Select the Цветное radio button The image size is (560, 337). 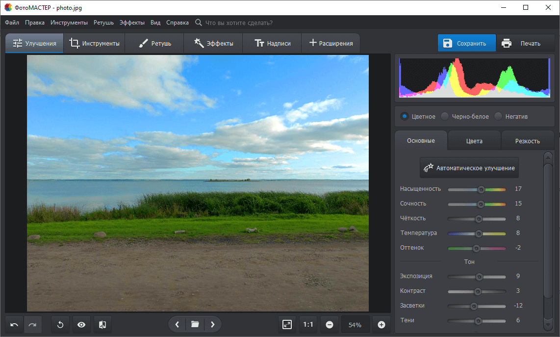405,117
